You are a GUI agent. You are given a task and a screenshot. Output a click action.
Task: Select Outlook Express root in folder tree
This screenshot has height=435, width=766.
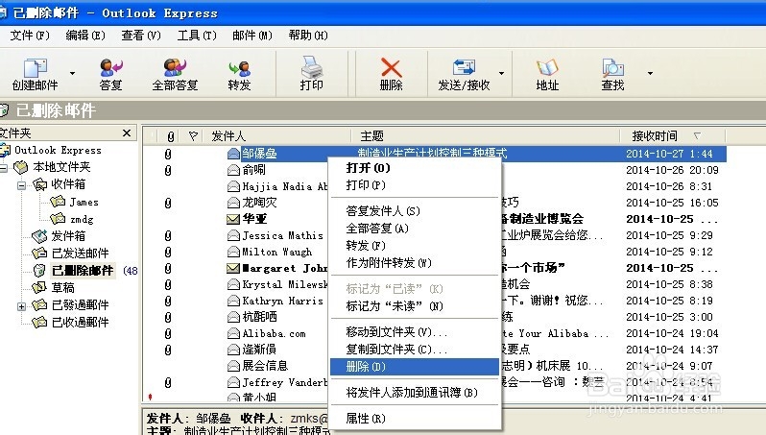[58, 150]
